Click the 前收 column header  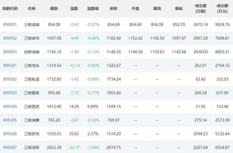(114, 8)
